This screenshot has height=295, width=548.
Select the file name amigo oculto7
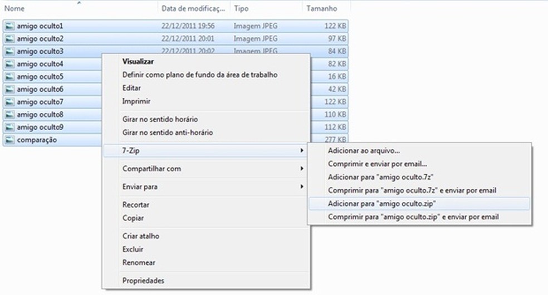click(40, 102)
